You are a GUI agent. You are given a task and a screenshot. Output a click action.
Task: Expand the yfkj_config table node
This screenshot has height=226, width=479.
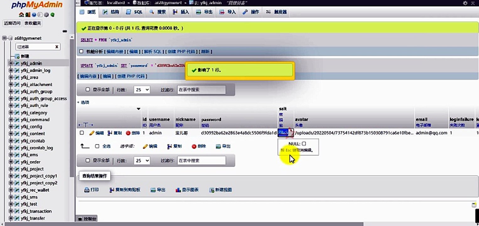[x=11, y=126]
